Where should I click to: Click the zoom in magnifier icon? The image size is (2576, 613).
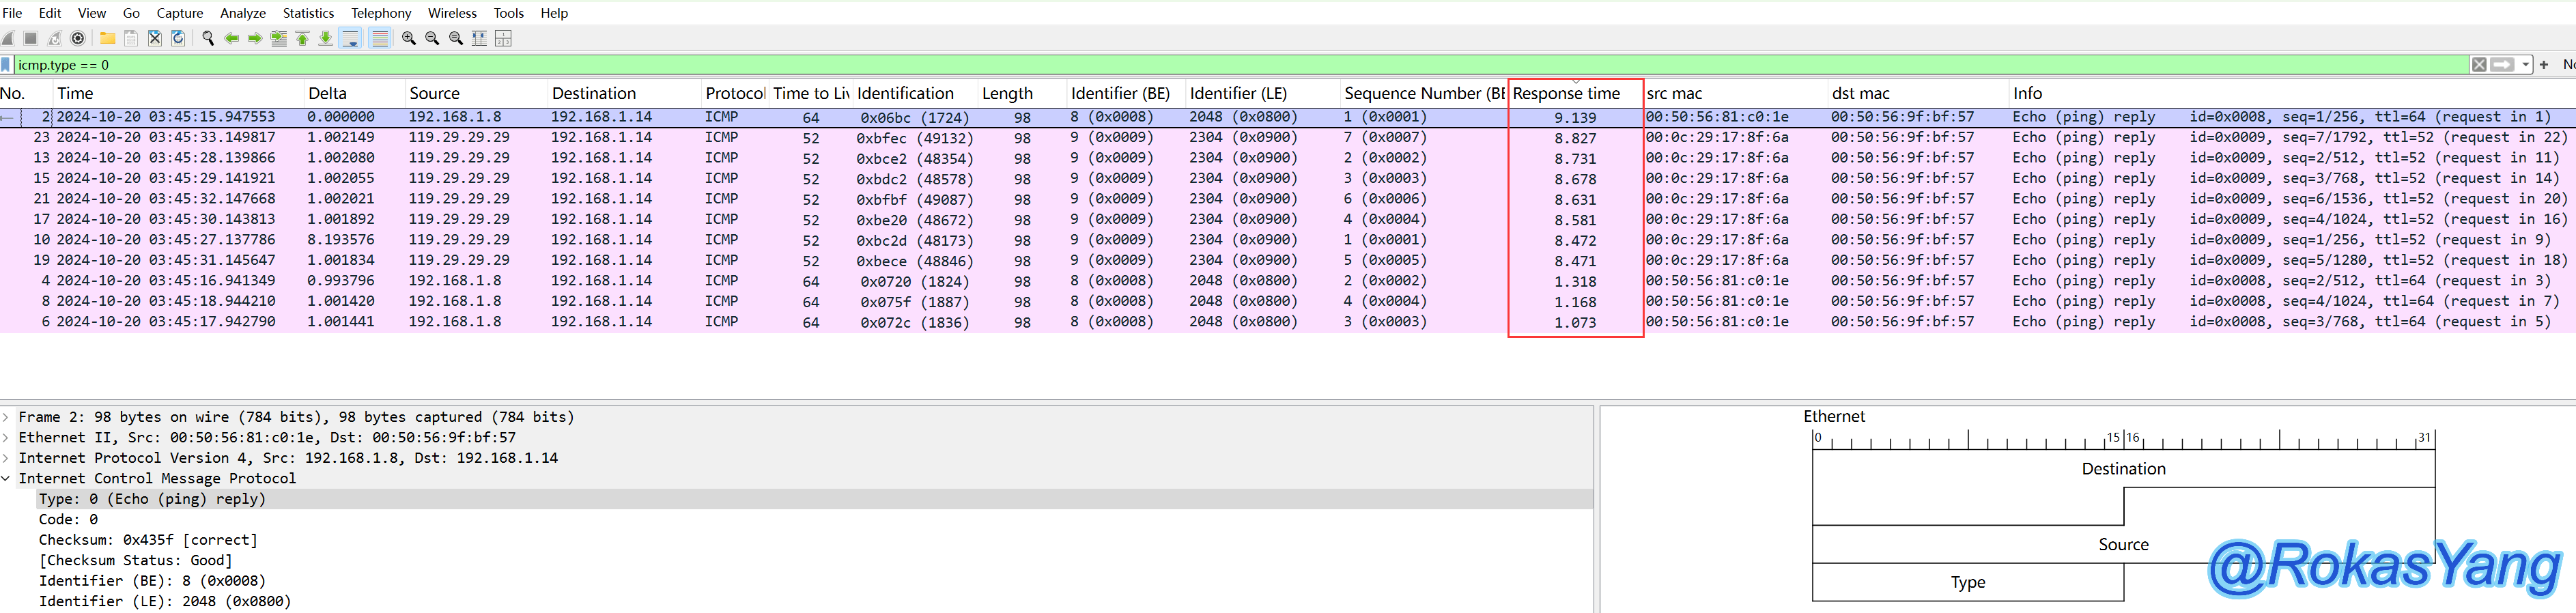tap(408, 38)
